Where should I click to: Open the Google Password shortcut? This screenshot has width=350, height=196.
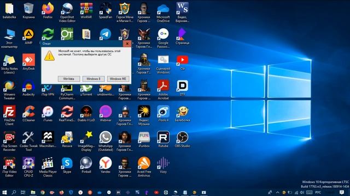point(163,38)
